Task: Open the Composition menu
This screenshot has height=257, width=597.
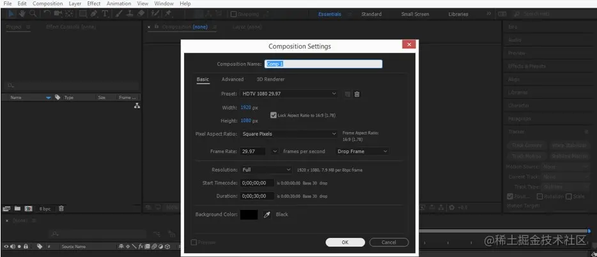Action: point(47,3)
